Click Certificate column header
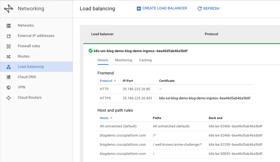 tap(167, 81)
